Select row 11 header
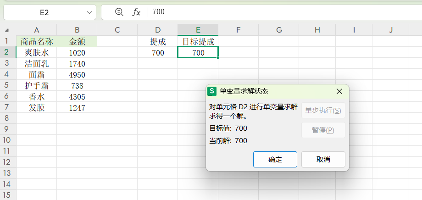 coord(8,151)
